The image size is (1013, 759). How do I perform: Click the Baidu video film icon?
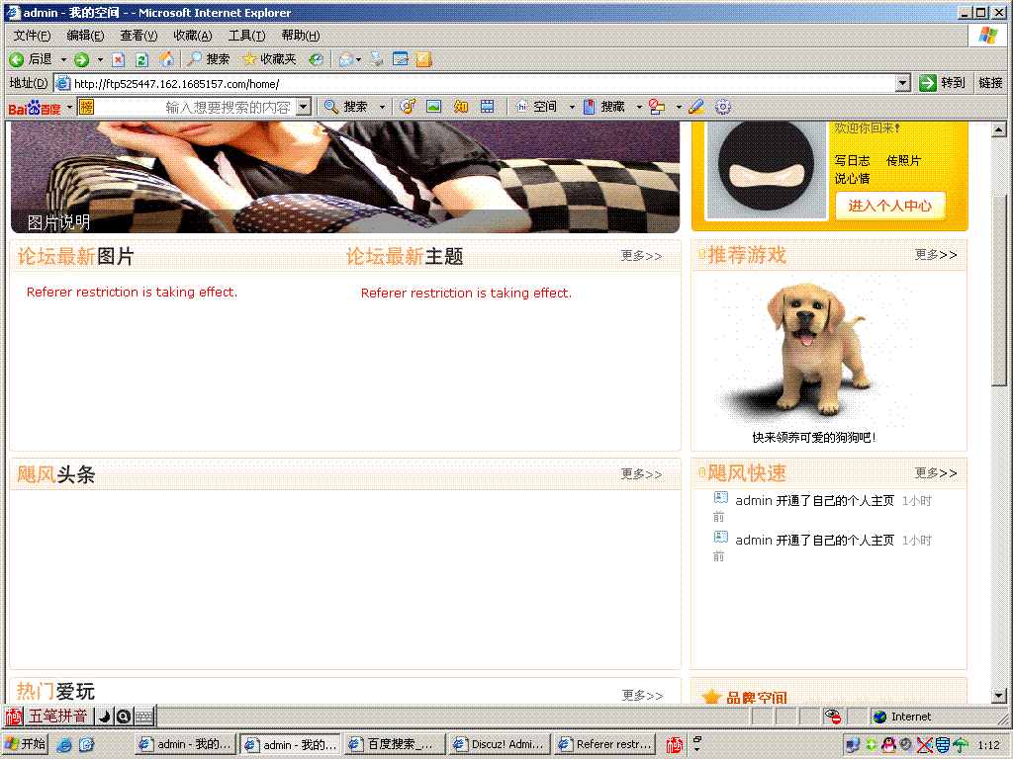click(487, 107)
